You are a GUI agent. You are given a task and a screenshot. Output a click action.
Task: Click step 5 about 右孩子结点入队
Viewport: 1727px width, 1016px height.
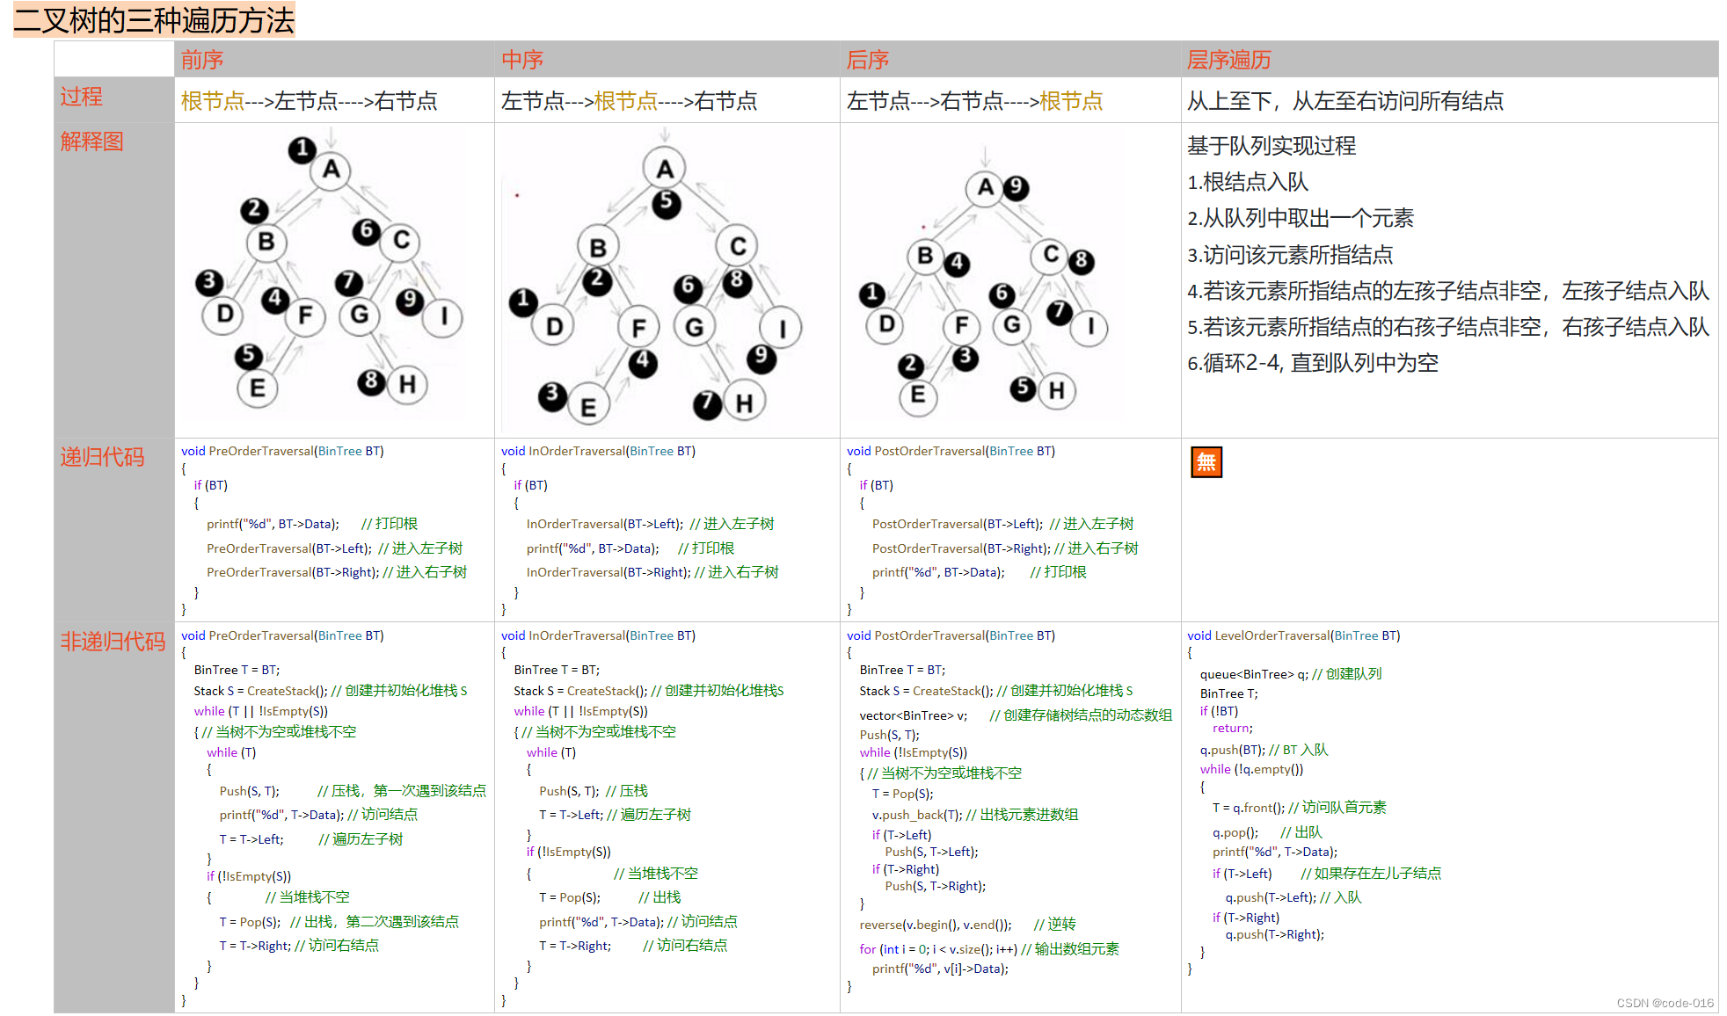click(x=1447, y=327)
